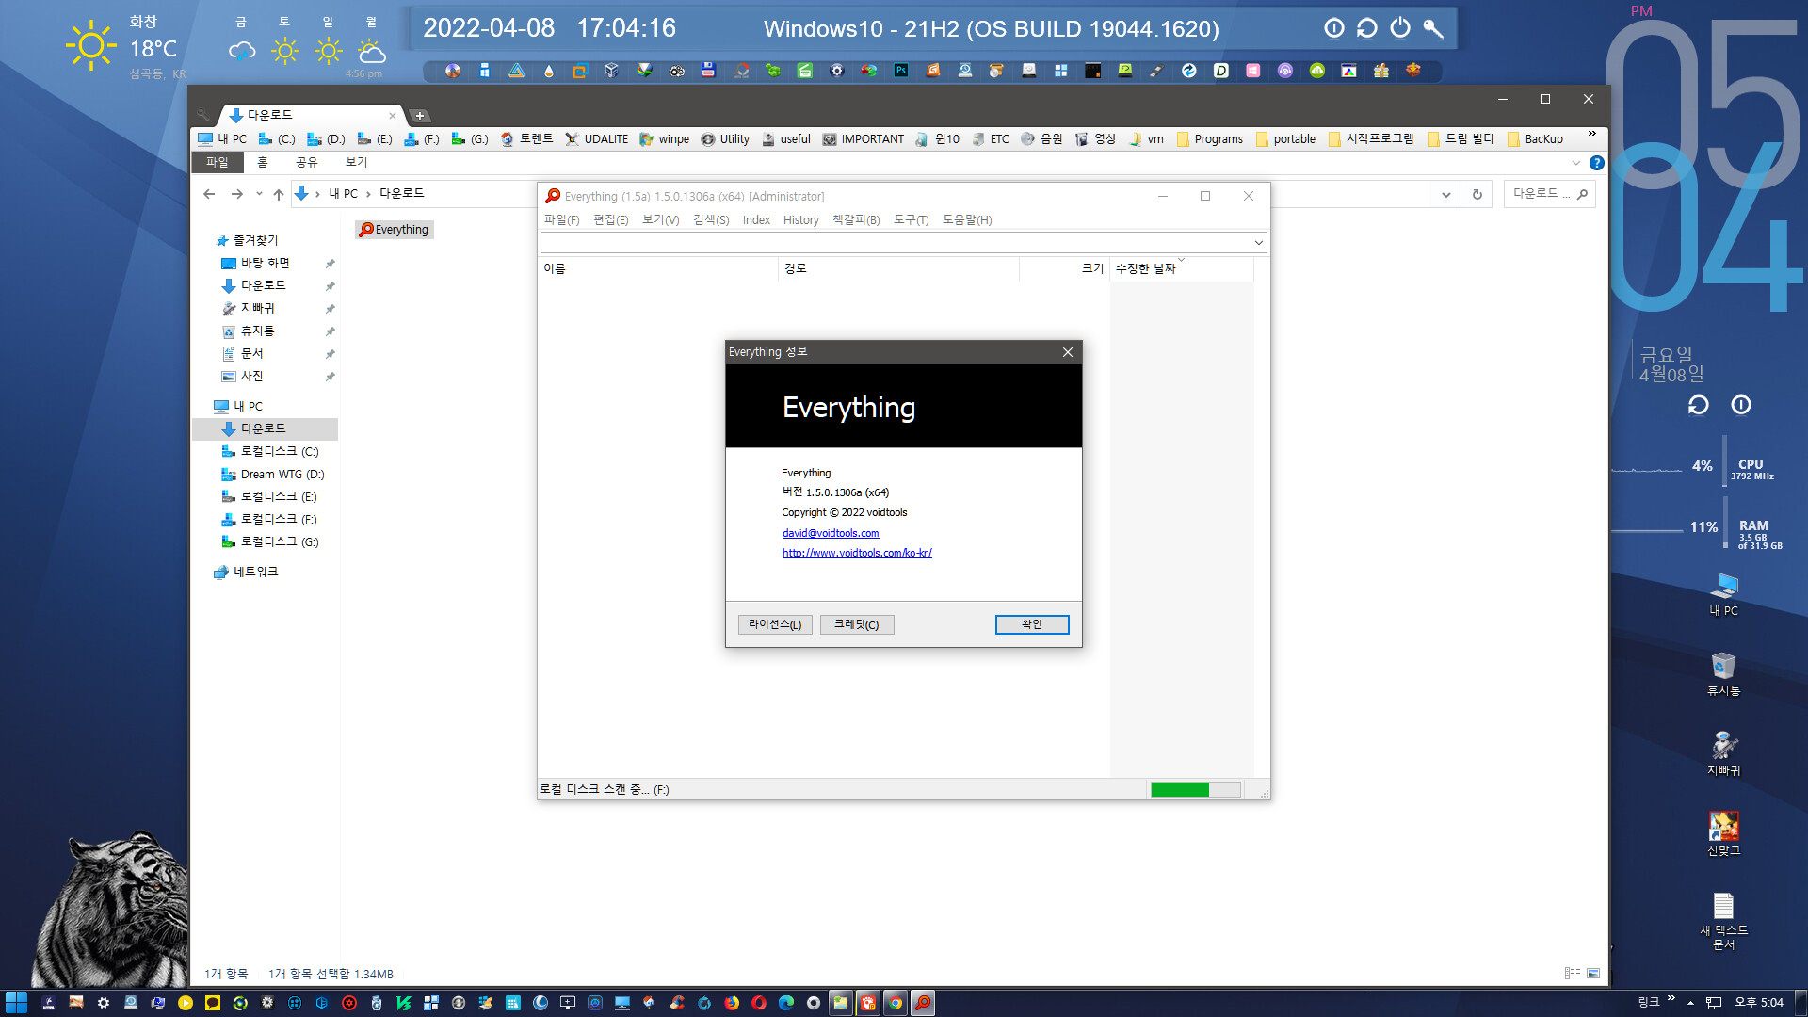Click the Utility bookmark in Explorer toolbar

(725, 138)
